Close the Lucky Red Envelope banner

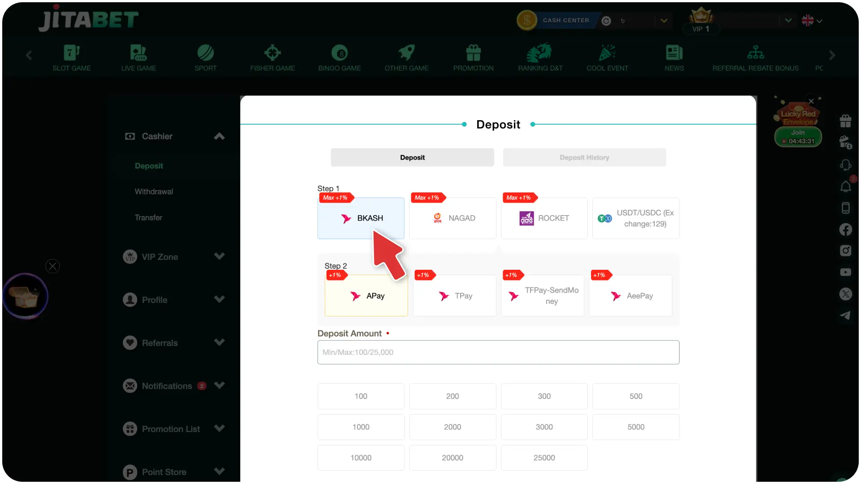[x=811, y=101]
